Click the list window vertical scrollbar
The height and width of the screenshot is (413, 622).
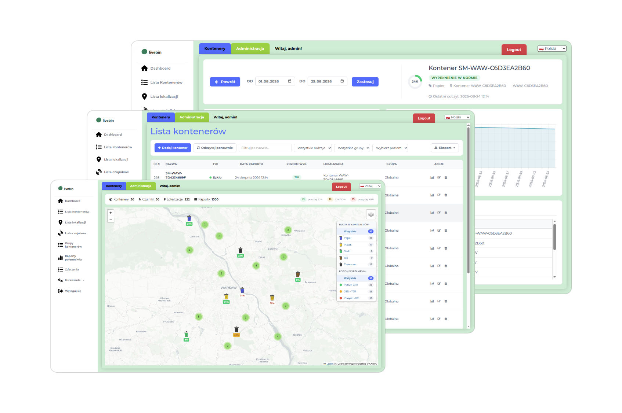469,200
